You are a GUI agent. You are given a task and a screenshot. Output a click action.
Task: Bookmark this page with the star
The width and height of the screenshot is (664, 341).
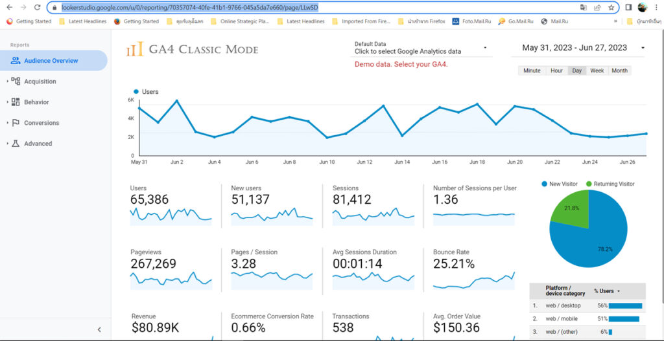click(611, 8)
